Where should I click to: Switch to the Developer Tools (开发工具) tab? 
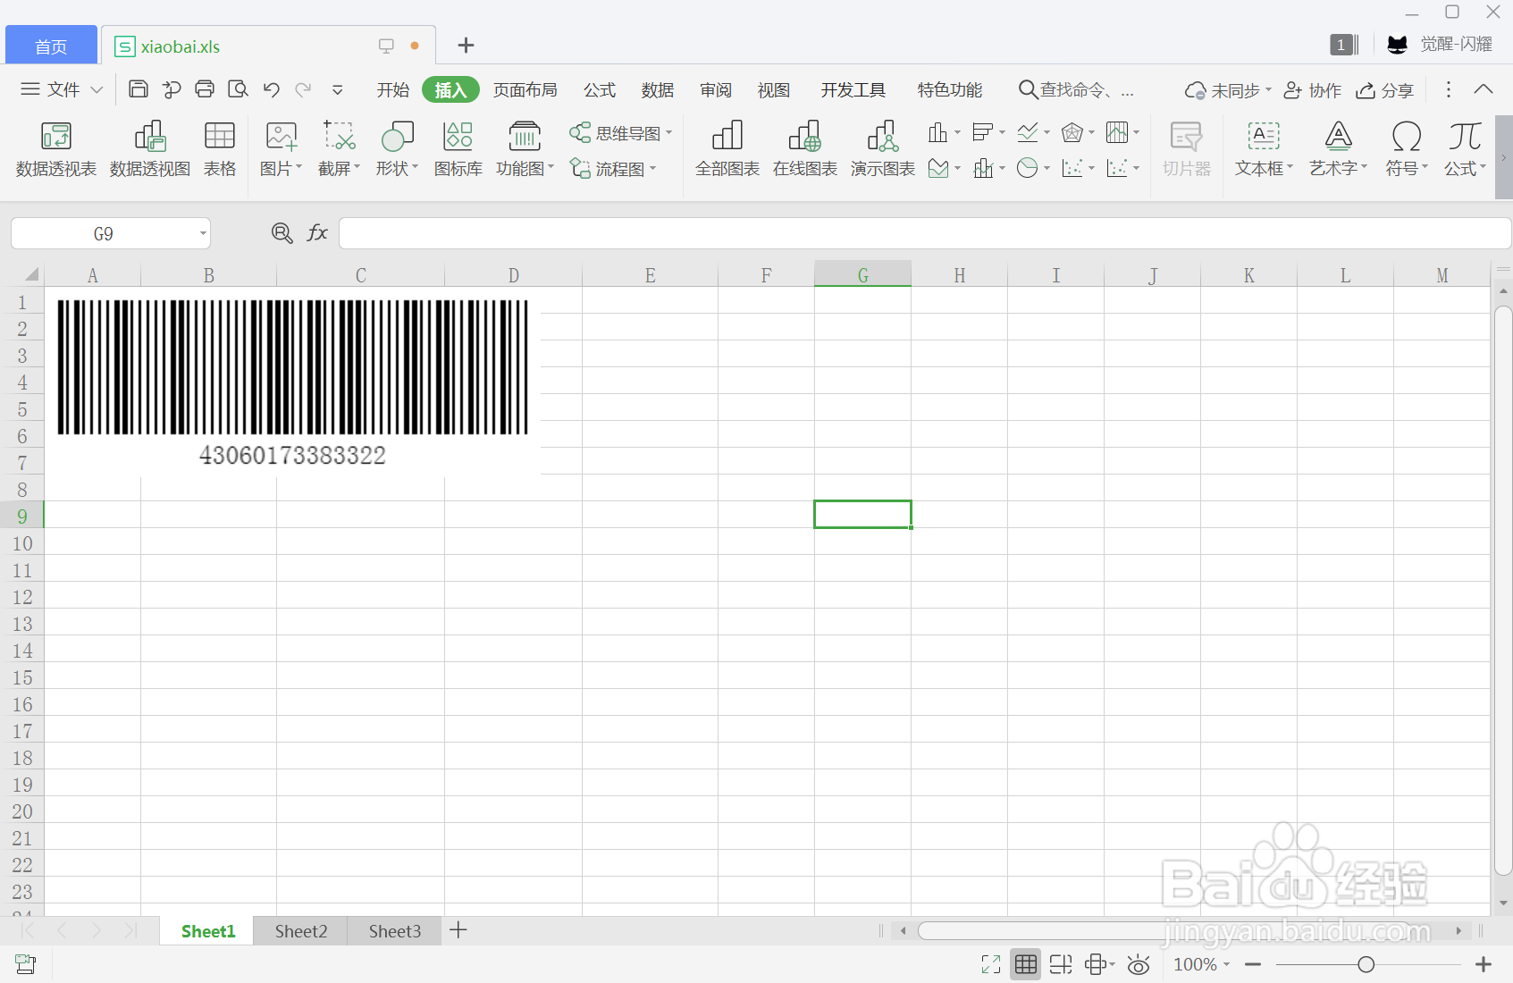click(x=853, y=89)
